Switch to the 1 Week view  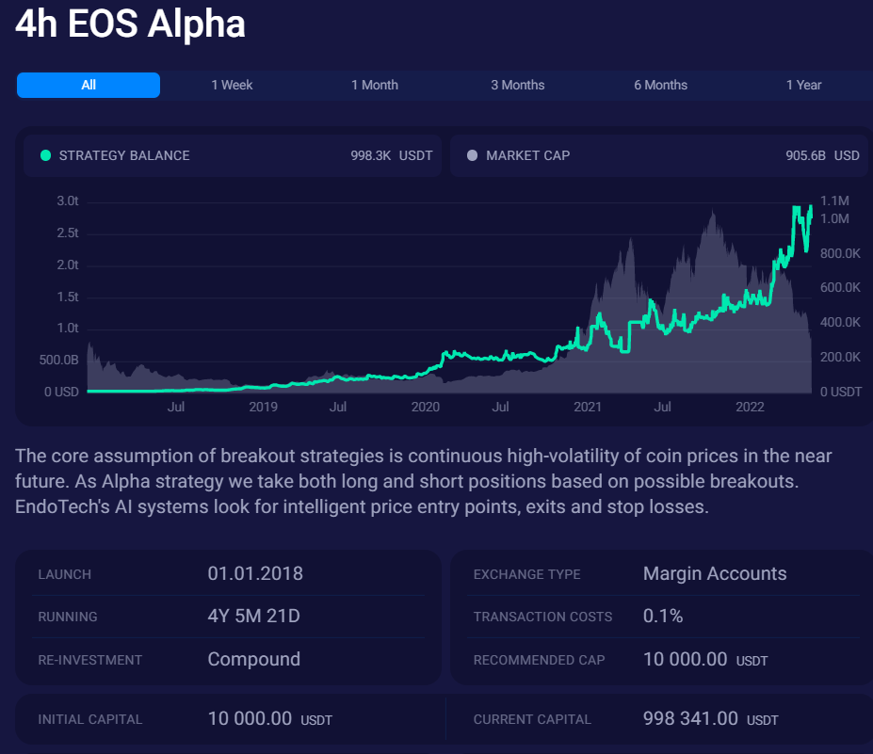point(231,85)
